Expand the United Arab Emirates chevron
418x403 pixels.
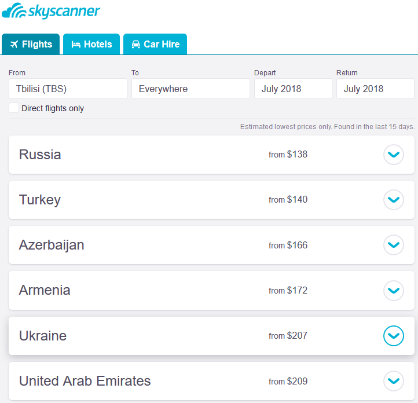coord(394,381)
